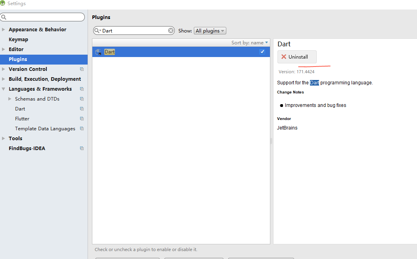Click the project-level icon beside Schemas and DTDs
The image size is (417, 259).
tap(82, 99)
